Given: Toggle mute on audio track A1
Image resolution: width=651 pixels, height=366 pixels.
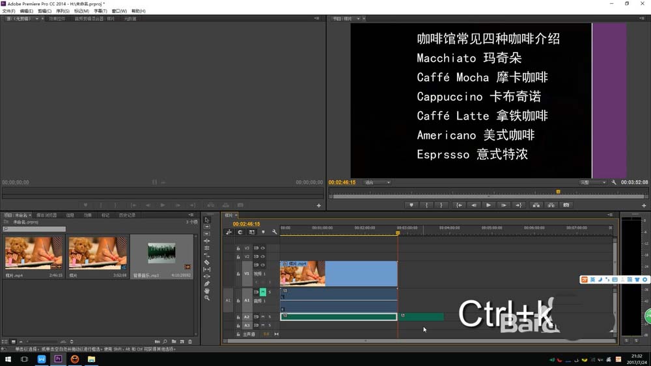Looking at the screenshot, I should pos(263,293).
